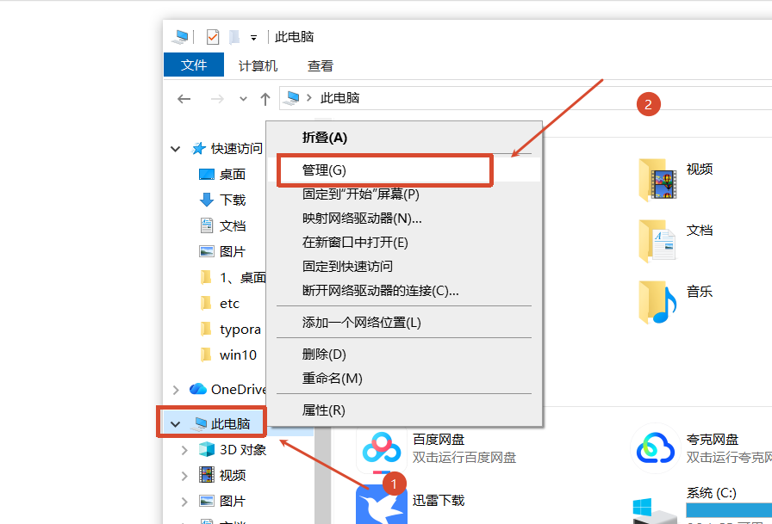The height and width of the screenshot is (524, 772).
Task: Expand the 3D 对象 tree node
Action: pos(184,450)
